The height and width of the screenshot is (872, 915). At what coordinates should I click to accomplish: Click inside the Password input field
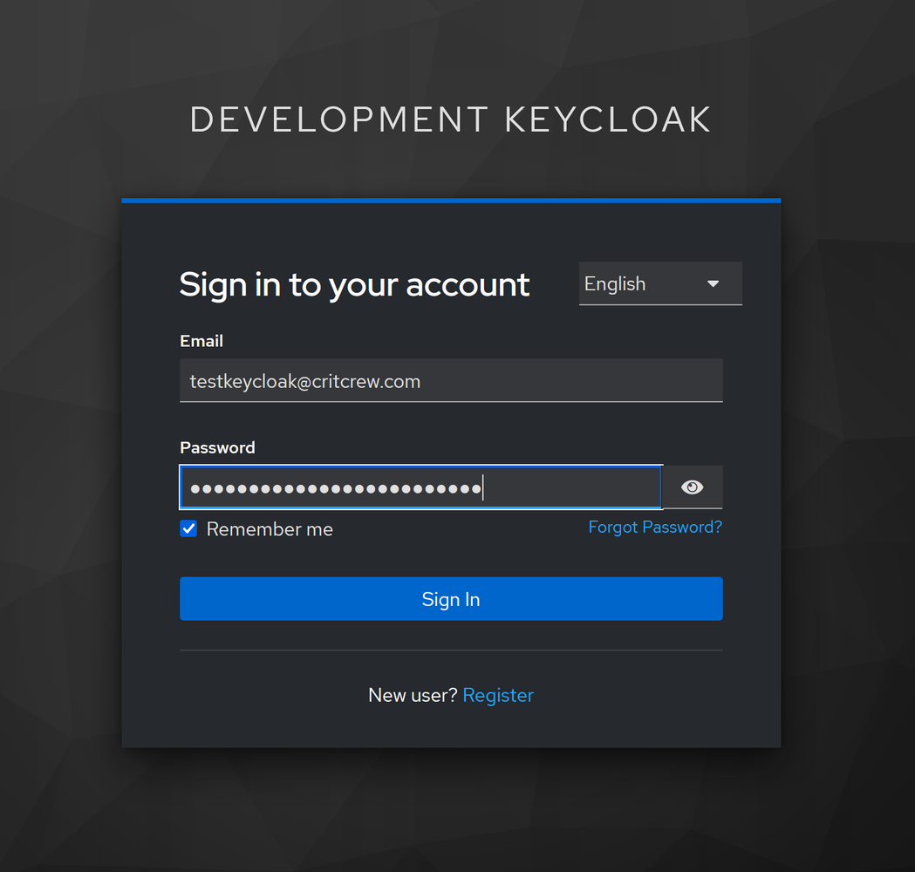click(x=420, y=487)
